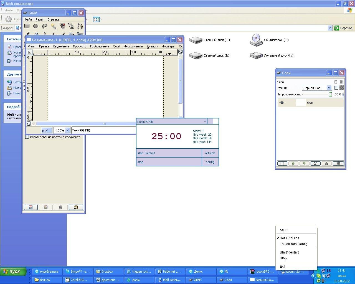Click the пуск Start button

coord(13,272)
